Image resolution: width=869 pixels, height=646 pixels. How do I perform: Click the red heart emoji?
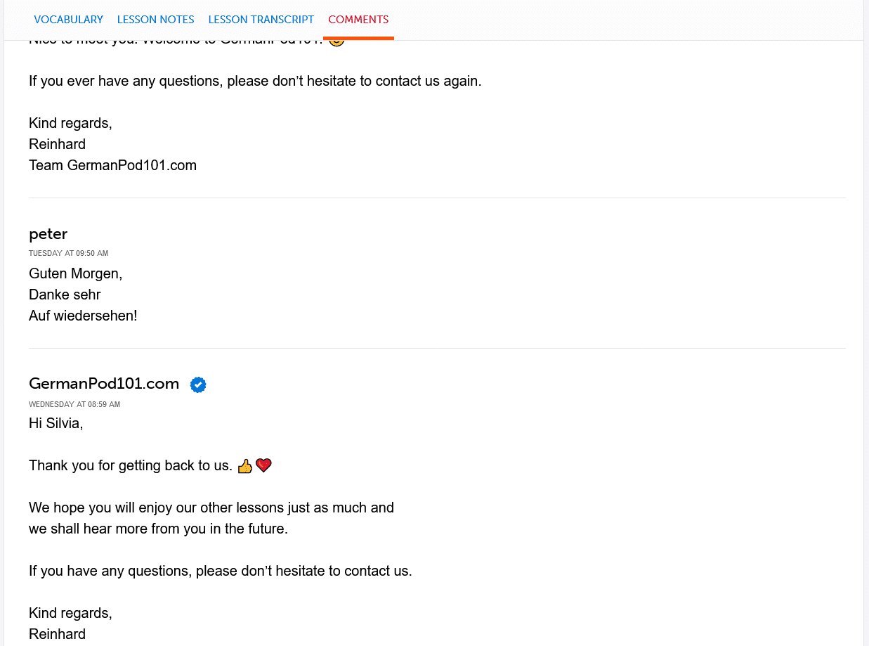click(x=263, y=465)
